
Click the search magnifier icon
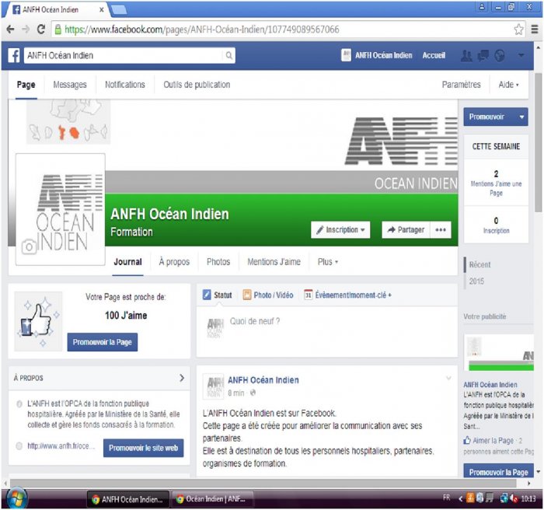click(228, 56)
